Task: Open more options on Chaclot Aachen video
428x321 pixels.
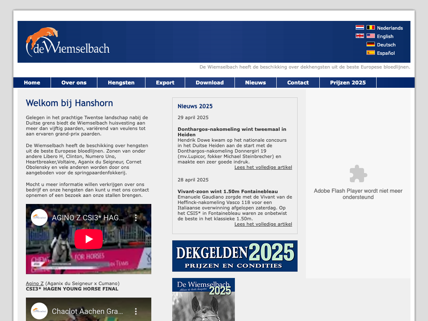Action: point(135,311)
